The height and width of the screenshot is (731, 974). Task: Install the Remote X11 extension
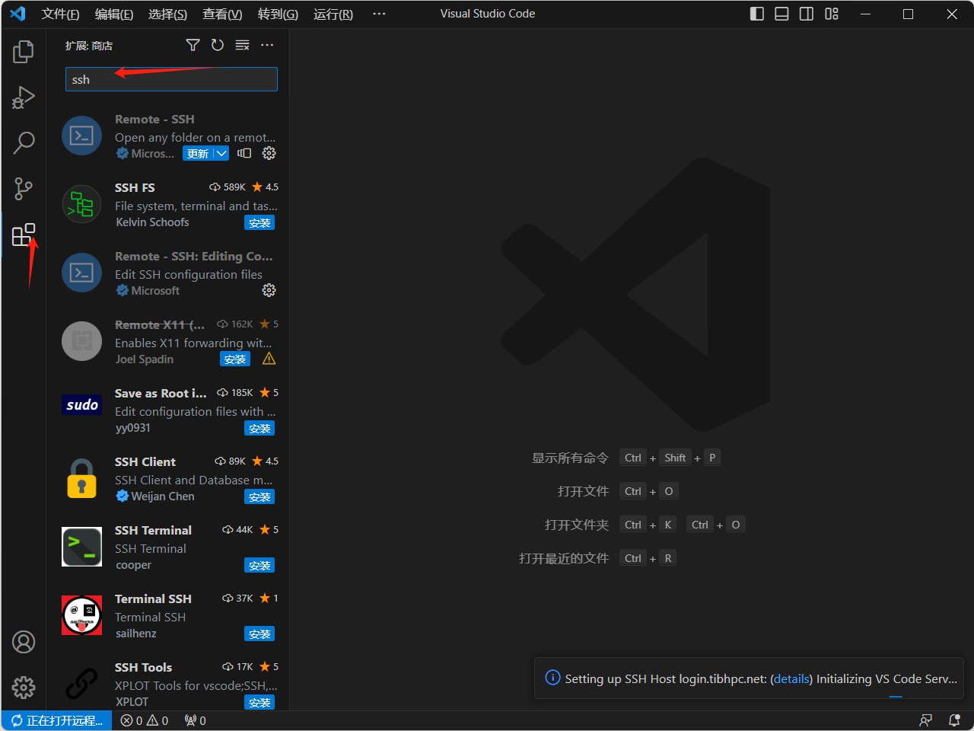coord(235,359)
